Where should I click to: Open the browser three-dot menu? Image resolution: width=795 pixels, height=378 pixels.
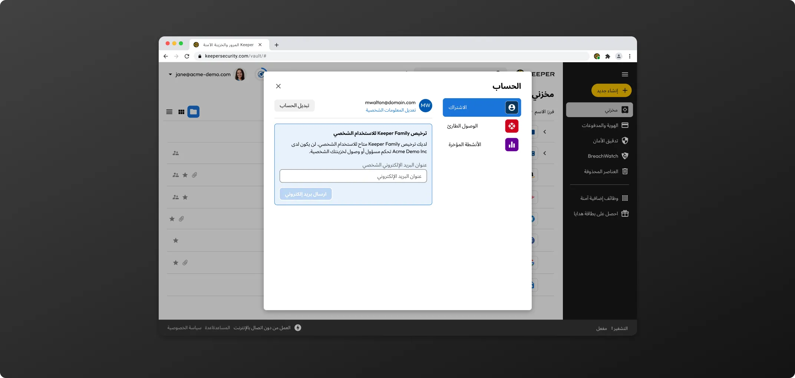click(630, 56)
